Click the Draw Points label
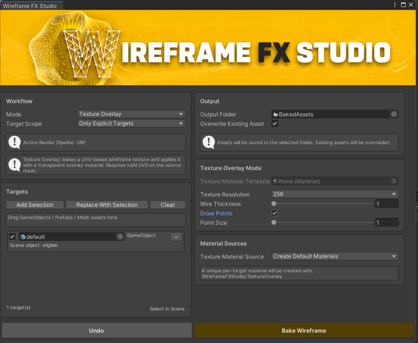The height and width of the screenshot is (343, 418). (216, 213)
